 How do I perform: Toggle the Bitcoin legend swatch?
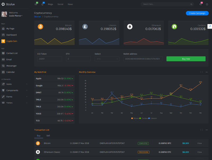132,118
